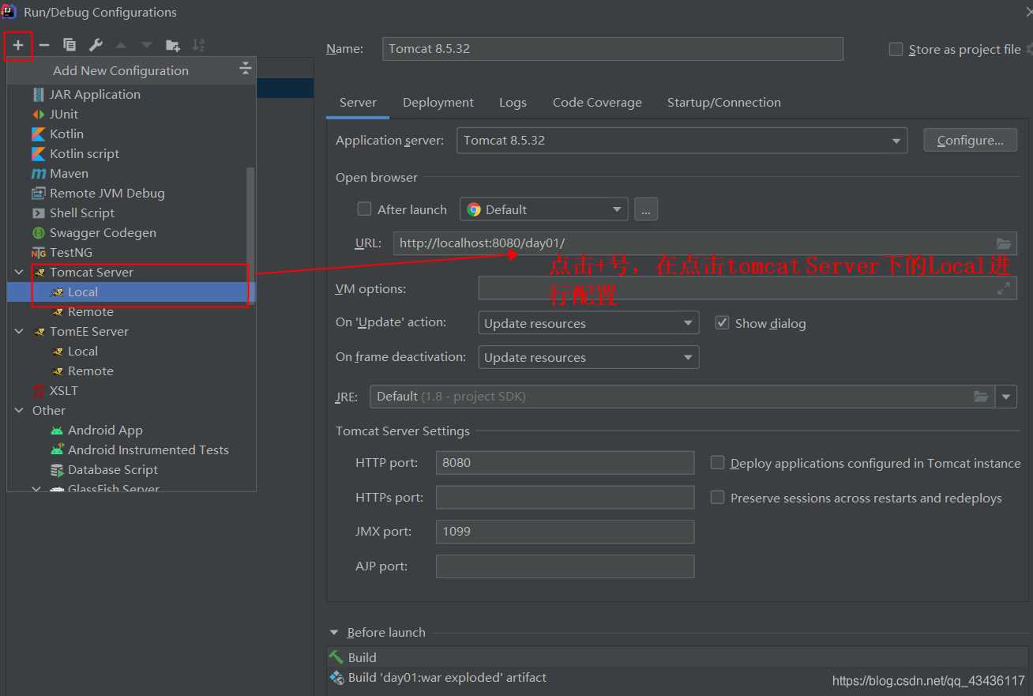Click the expand icon in VM options field
The height and width of the screenshot is (696, 1033).
[x=1003, y=288]
